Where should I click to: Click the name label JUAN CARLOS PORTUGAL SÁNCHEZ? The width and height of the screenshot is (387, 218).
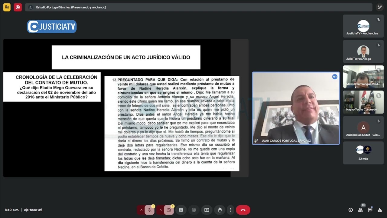click(x=286, y=141)
